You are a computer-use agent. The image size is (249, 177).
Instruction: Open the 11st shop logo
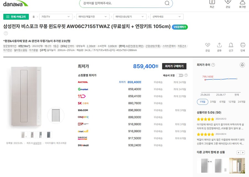point(82,96)
